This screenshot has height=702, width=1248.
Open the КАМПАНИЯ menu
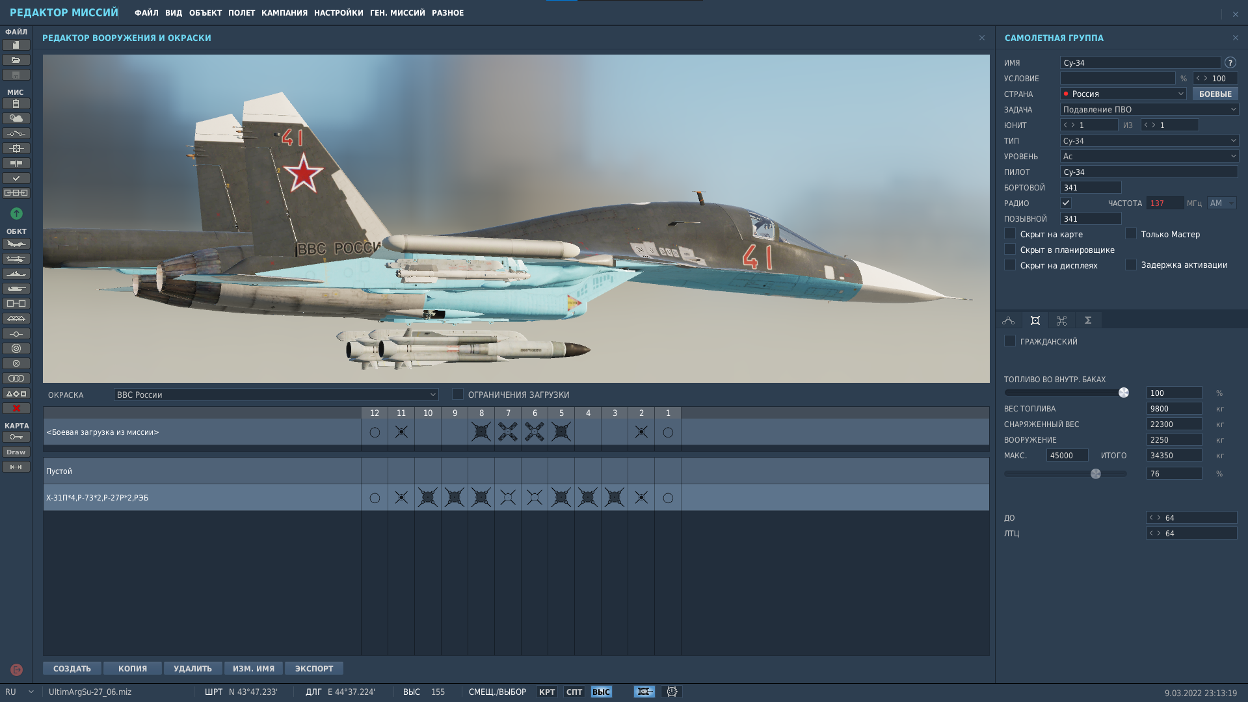pos(284,13)
